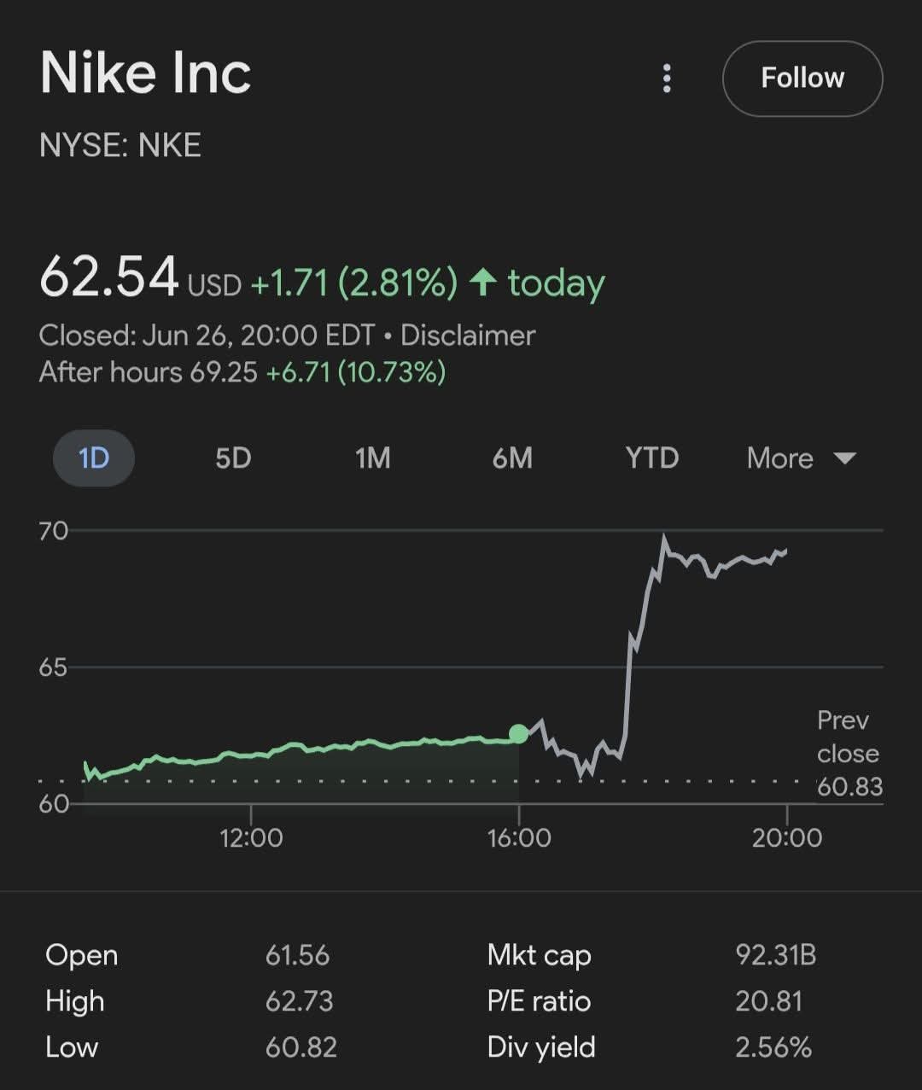Click the green up arrow next to today
The image size is (922, 1090).
click(483, 283)
